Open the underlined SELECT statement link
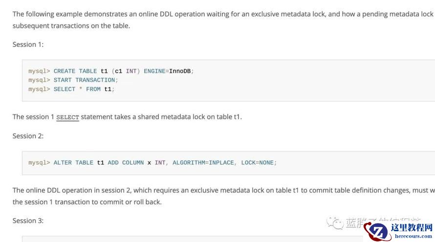The height and width of the screenshot is (242, 435). (x=67, y=117)
